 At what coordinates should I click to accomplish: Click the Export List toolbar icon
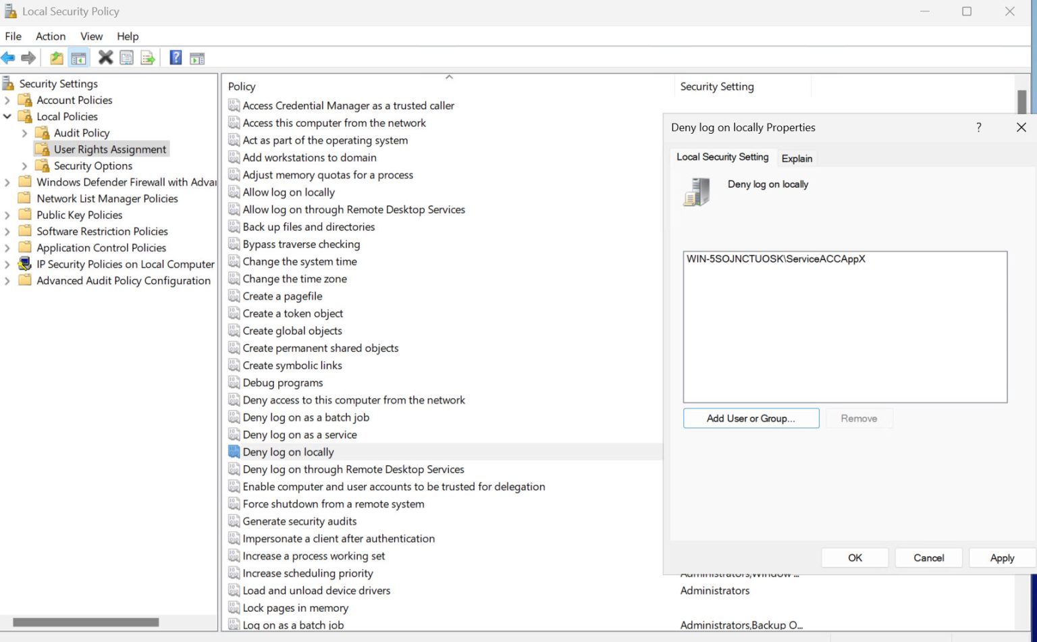coord(148,57)
